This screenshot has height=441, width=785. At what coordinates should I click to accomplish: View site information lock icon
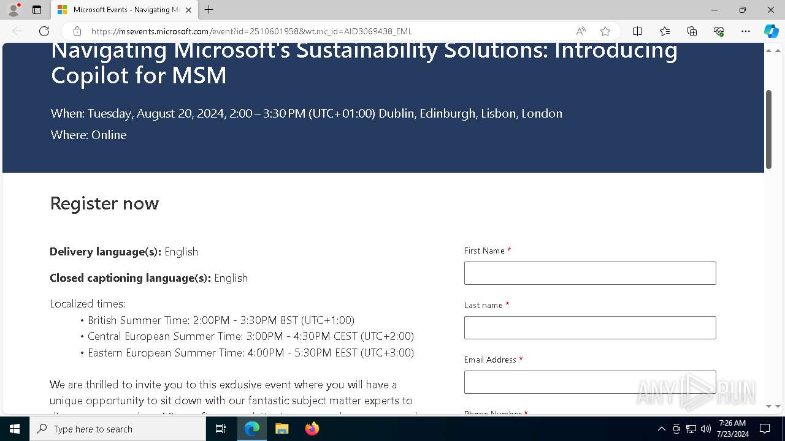tap(77, 31)
